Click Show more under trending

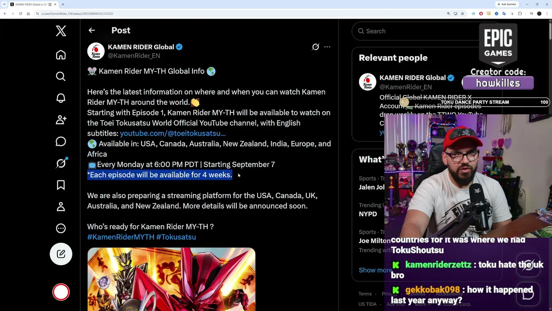(375, 270)
